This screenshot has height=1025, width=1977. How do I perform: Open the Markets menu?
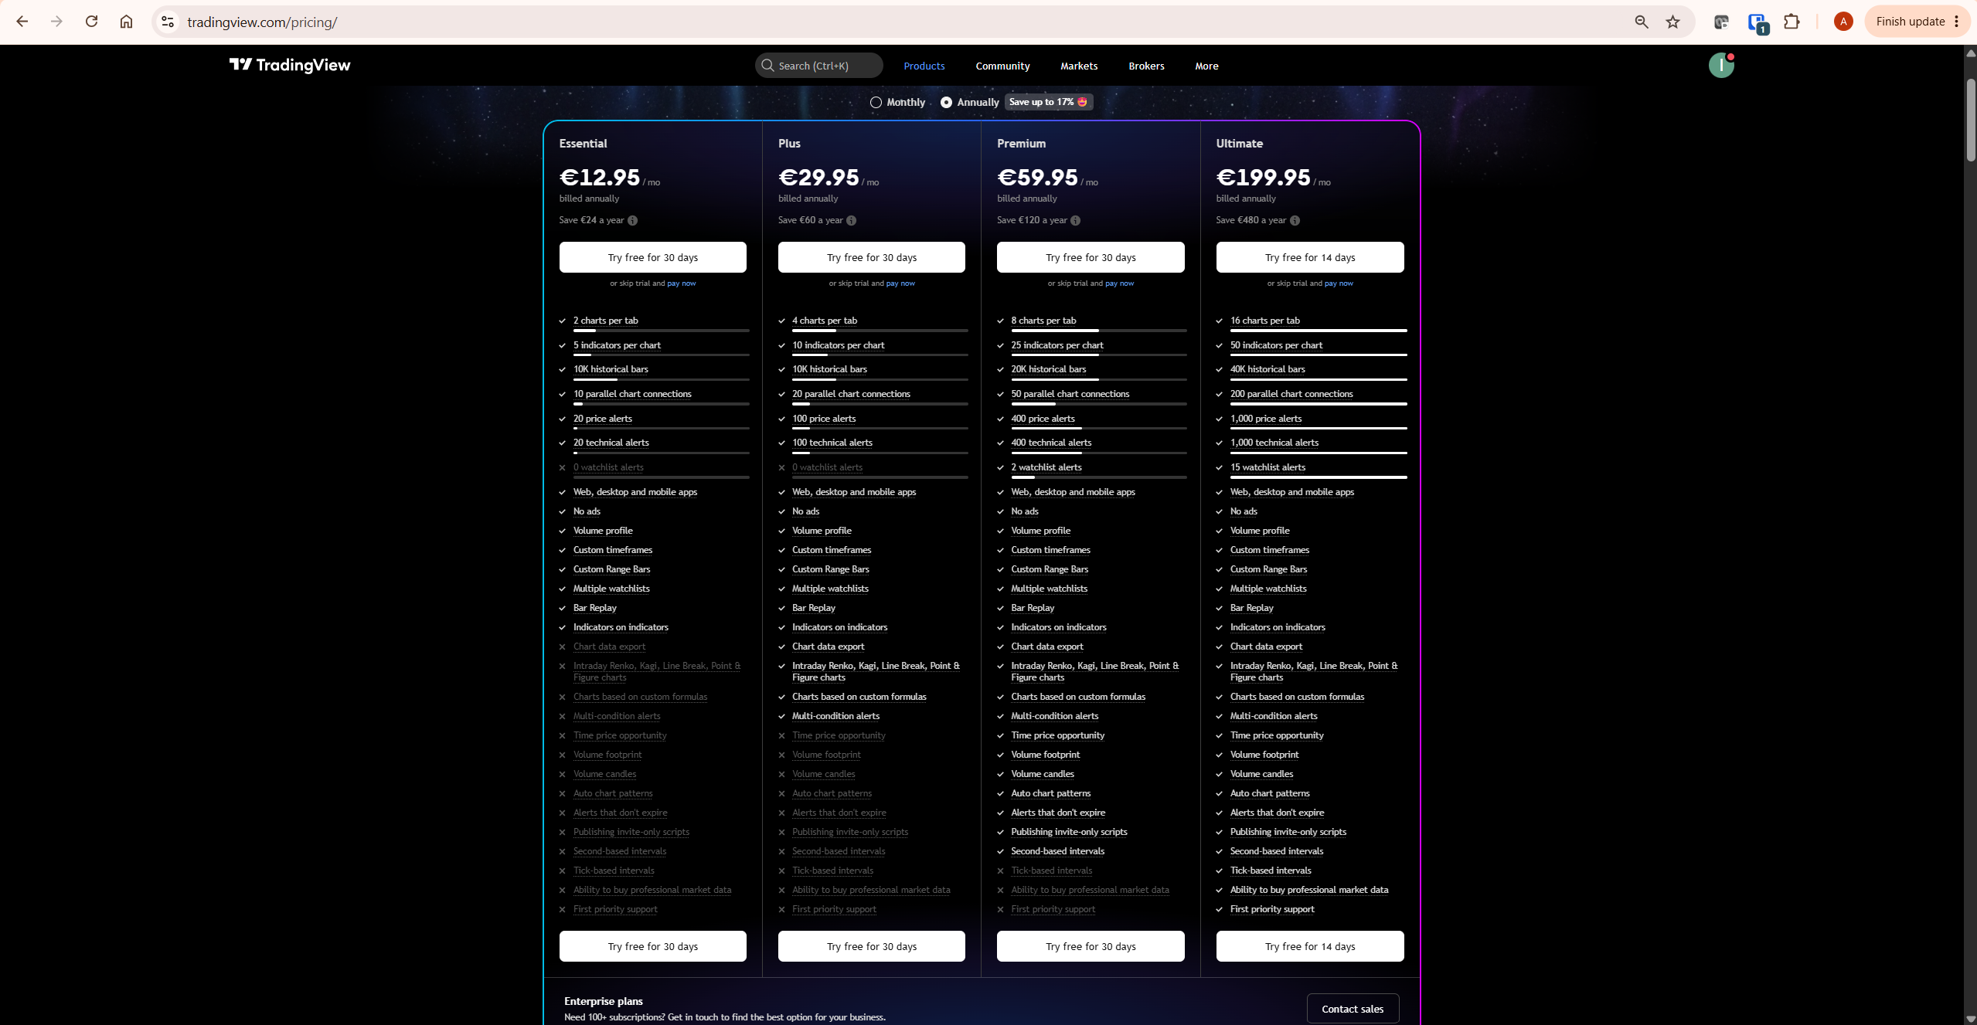[x=1078, y=66]
